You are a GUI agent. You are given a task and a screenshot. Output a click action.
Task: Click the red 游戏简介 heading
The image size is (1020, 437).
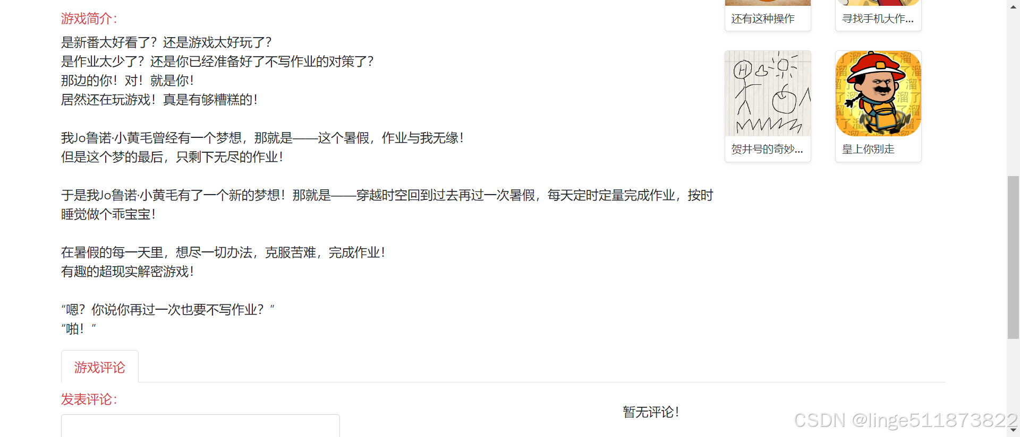coord(89,19)
